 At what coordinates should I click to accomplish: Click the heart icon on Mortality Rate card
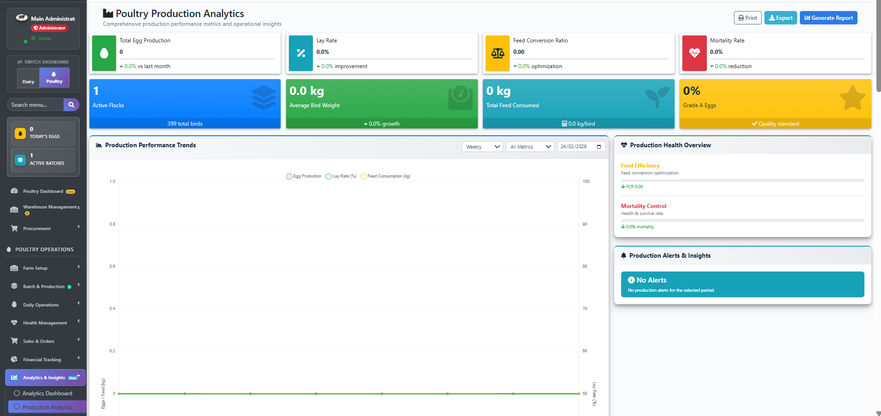point(694,53)
